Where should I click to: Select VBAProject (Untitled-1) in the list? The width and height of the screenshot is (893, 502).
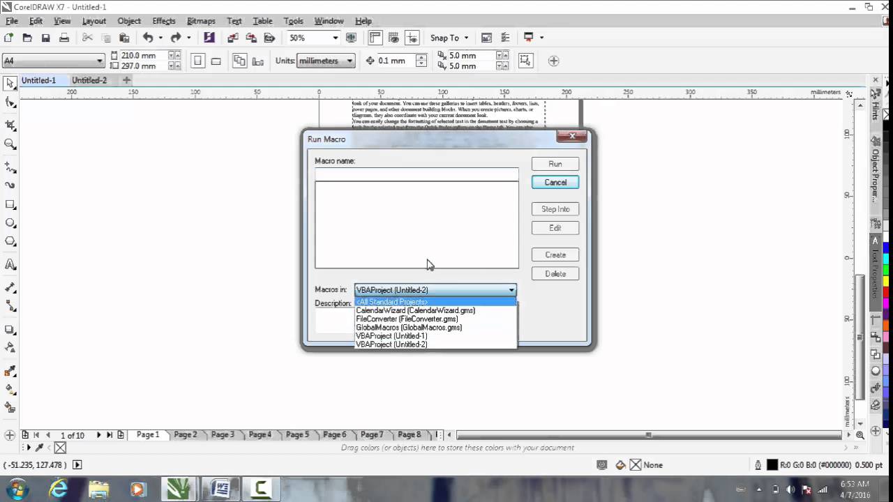pyautogui.click(x=436, y=335)
